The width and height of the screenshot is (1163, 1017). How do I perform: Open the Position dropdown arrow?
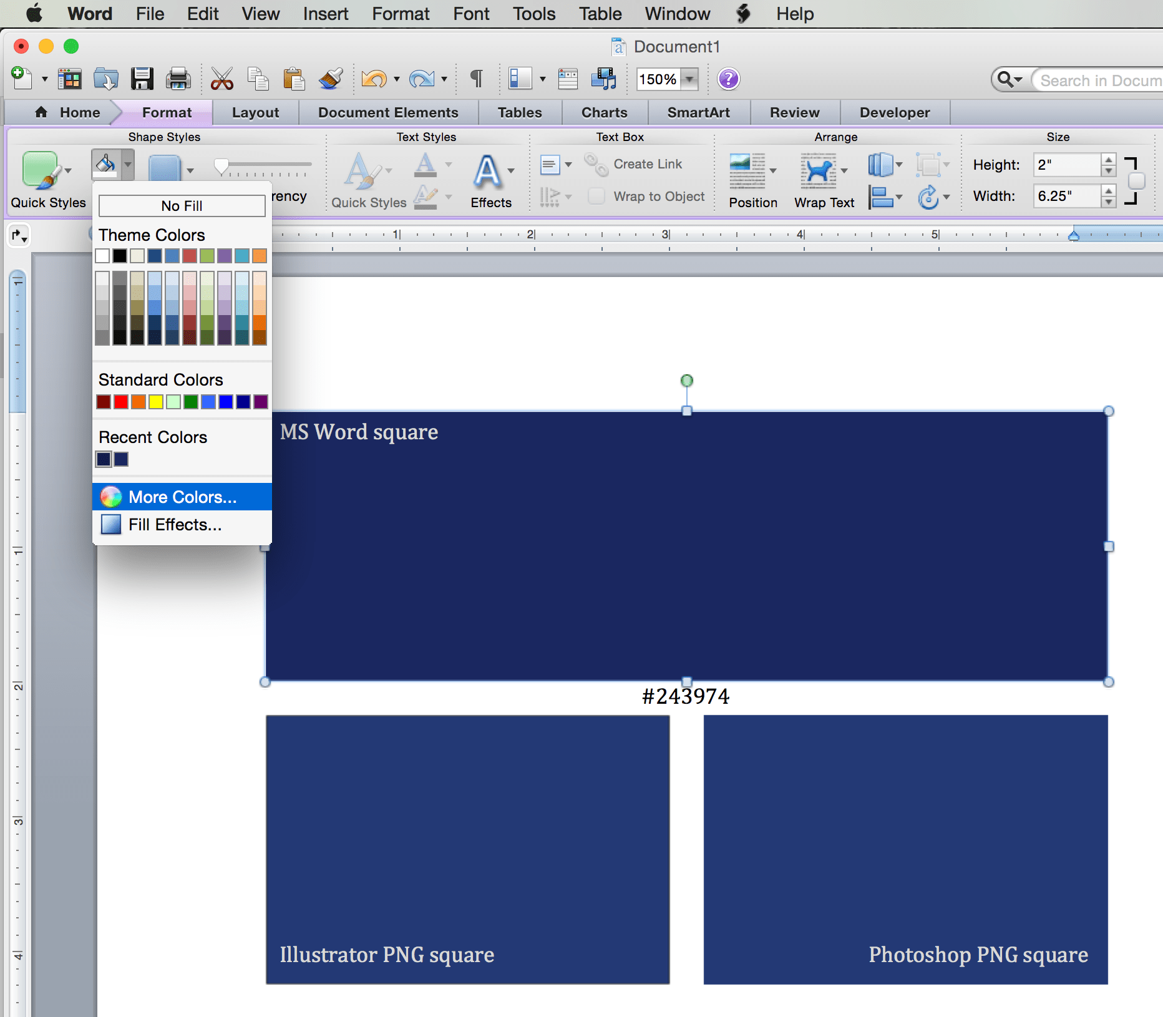point(773,171)
